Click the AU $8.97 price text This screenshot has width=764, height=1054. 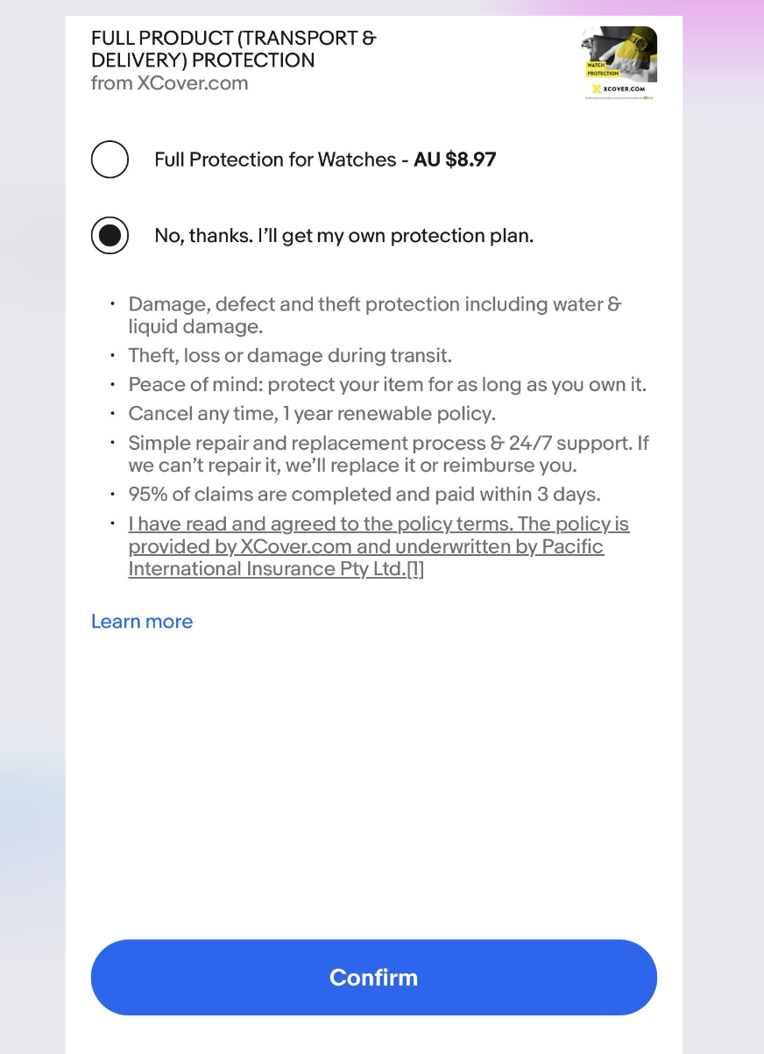(x=455, y=160)
